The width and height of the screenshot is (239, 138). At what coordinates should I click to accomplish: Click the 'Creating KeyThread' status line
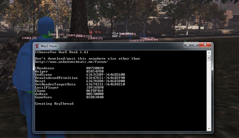pos(54,104)
